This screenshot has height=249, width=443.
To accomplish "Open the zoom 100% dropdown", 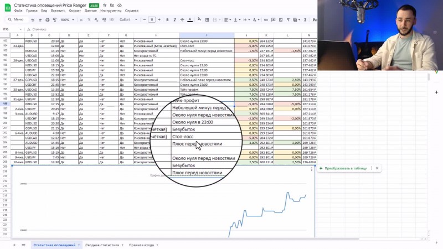I will pos(67,20).
